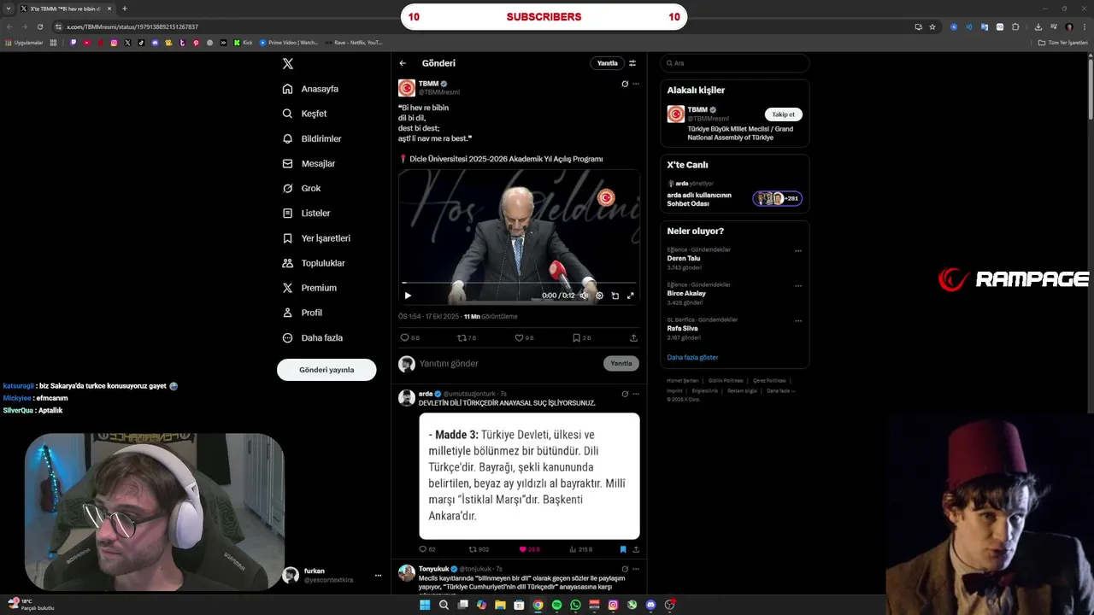Play the TBMM video
The width and height of the screenshot is (1094, 615).
(x=408, y=296)
